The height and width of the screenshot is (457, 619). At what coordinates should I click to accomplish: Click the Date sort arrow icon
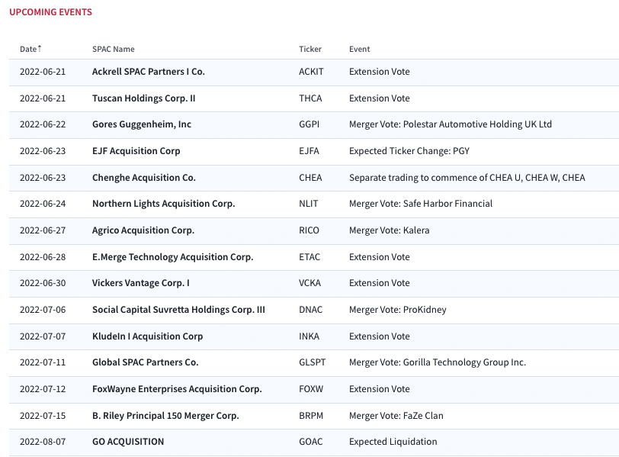[40, 49]
